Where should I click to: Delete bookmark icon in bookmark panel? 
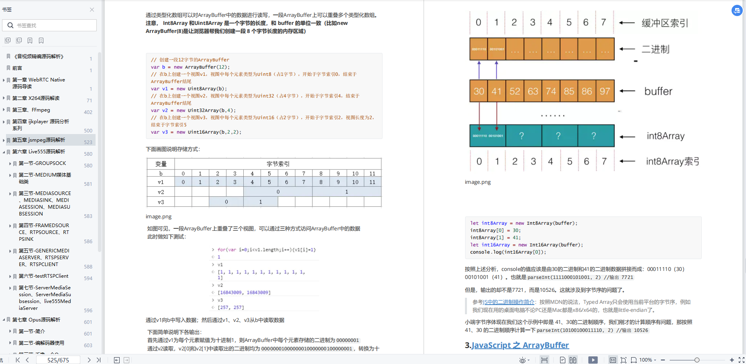[41, 41]
